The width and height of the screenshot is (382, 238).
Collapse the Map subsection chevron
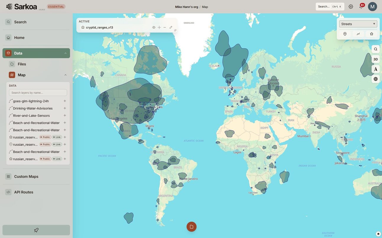tap(65, 75)
